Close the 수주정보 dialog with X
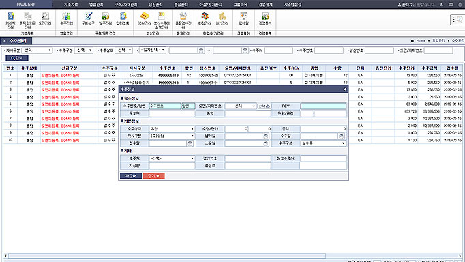Image resolution: width=465 pixels, height=262 pixels. 344,89
